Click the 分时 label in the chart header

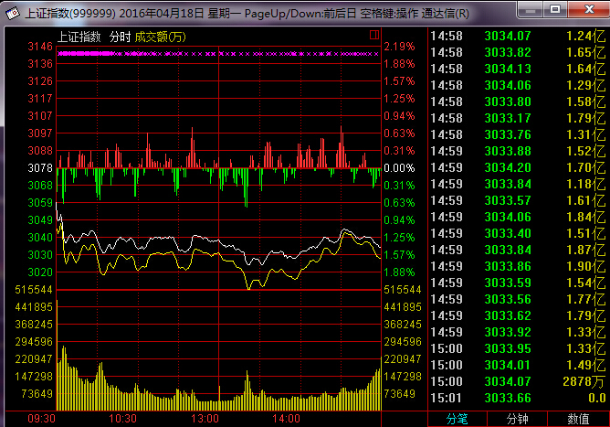tap(120, 37)
